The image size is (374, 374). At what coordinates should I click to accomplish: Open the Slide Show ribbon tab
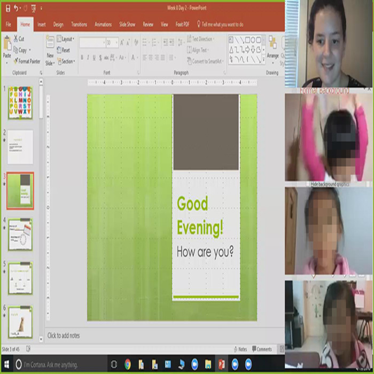pyautogui.click(x=127, y=25)
